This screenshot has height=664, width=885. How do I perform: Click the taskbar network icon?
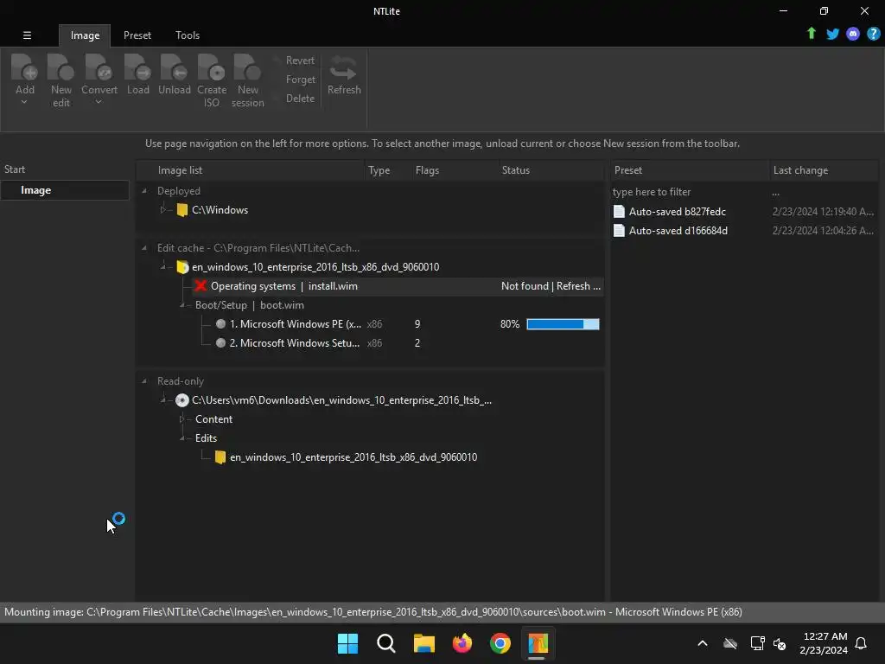(x=757, y=643)
